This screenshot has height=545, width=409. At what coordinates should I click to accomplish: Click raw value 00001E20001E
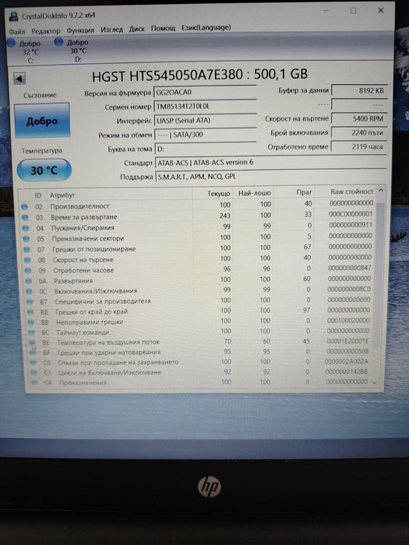(347, 341)
